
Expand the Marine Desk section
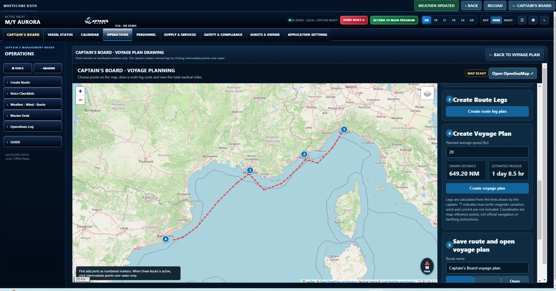point(33,116)
